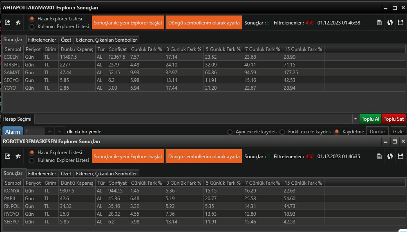
Task: Click Döngü sembollerim olarak ayarla in ROBOTV03EMA5KESEN
Action: click(x=204, y=156)
